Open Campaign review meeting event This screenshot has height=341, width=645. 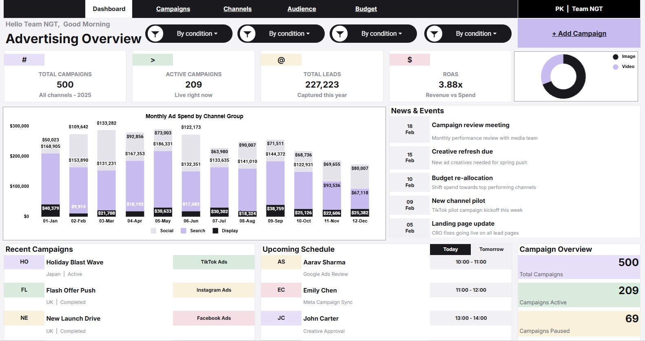(470, 125)
